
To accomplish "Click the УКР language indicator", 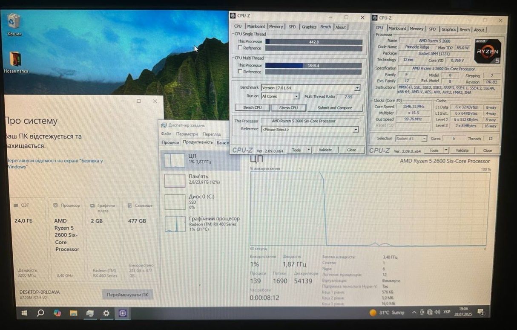I will 447,312.
